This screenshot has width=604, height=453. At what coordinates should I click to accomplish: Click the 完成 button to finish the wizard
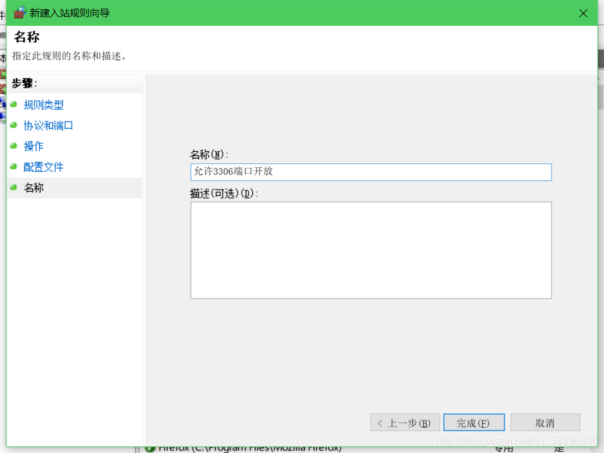[474, 422]
